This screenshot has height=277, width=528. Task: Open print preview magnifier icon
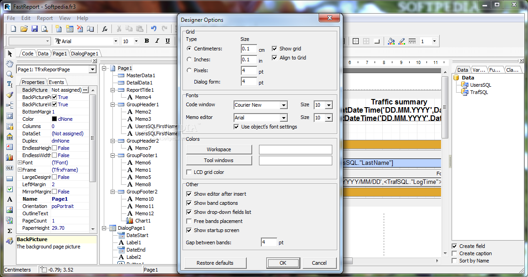coord(45,29)
